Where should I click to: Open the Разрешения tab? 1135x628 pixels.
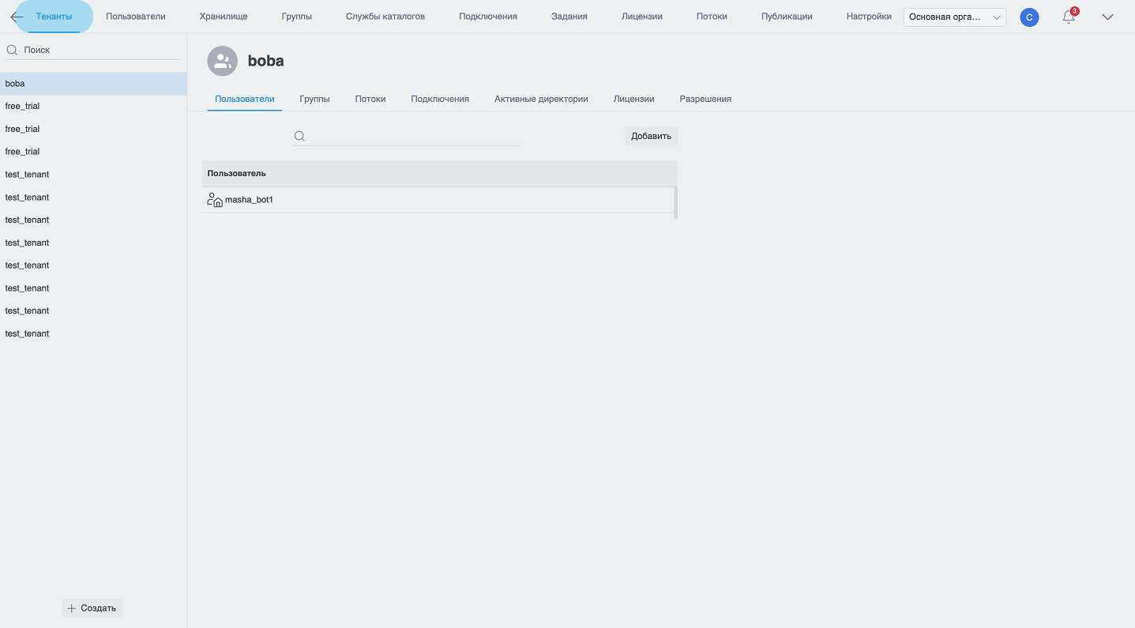(x=705, y=99)
